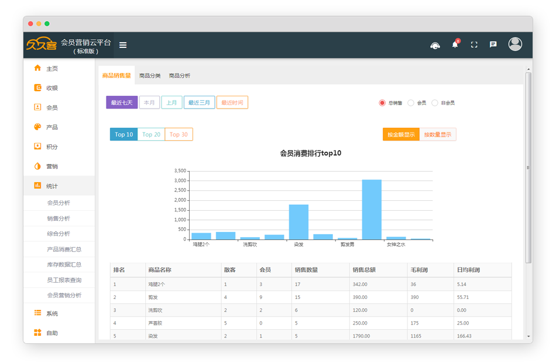This screenshot has width=556, height=362.
Task: Click the 按数量显示 button
Action: pyautogui.click(x=438, y=135)
